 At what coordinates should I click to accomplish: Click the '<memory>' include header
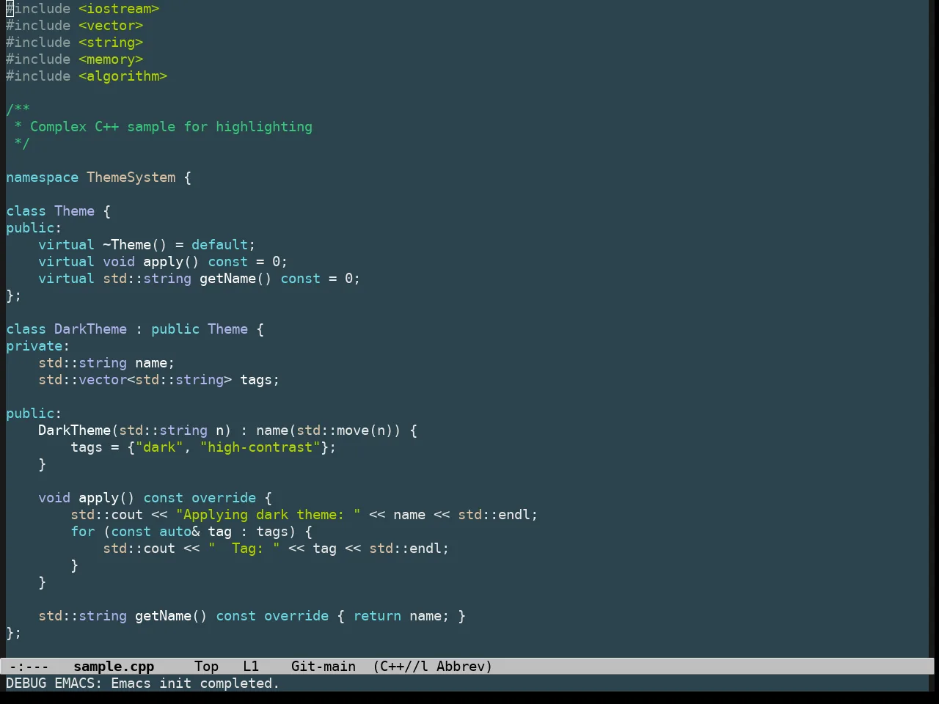pos(111,59)
